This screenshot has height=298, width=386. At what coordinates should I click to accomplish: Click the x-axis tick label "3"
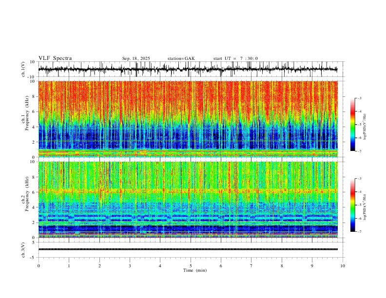(130, 266)
